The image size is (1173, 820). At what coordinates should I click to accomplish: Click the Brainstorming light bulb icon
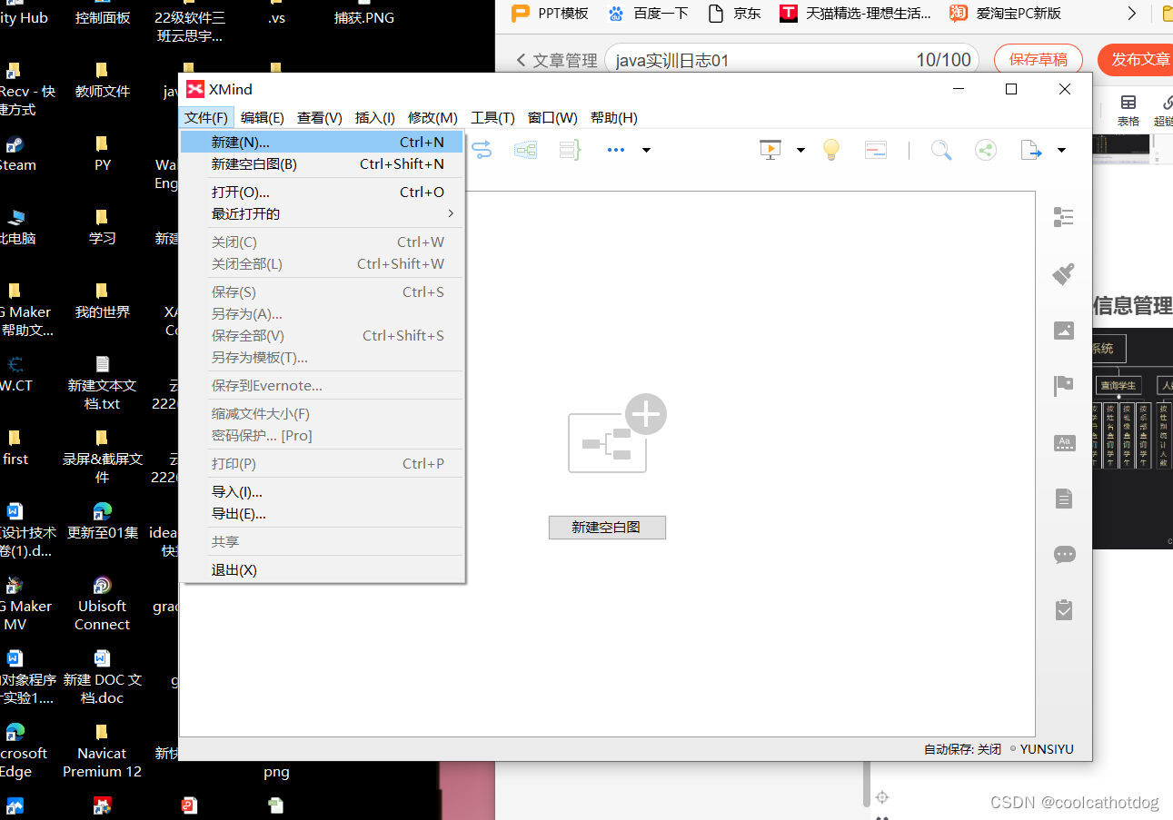[x=830, y=150]
